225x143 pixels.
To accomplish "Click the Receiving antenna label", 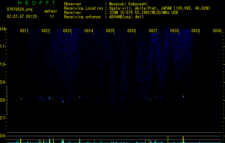I will click(82, 17).
